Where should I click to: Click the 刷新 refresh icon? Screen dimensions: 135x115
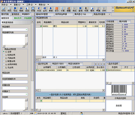click(21, 9)
